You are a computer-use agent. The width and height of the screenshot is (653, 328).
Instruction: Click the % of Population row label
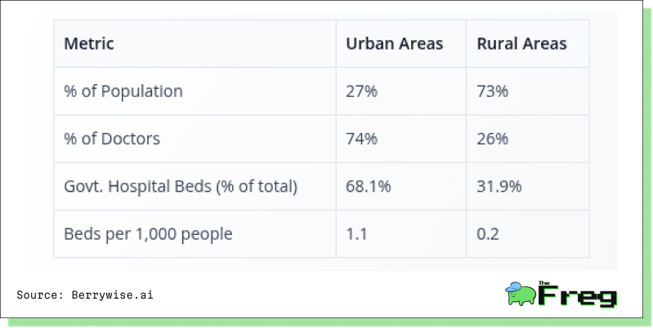click(x=123, y=91)
